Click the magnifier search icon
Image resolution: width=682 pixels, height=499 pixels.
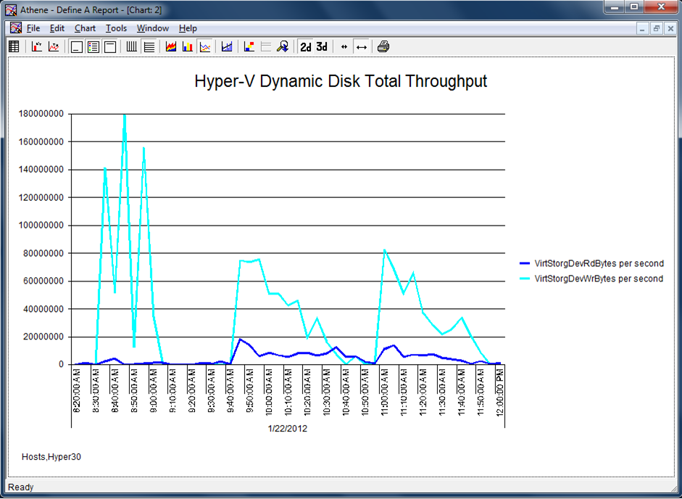point(282,46)
